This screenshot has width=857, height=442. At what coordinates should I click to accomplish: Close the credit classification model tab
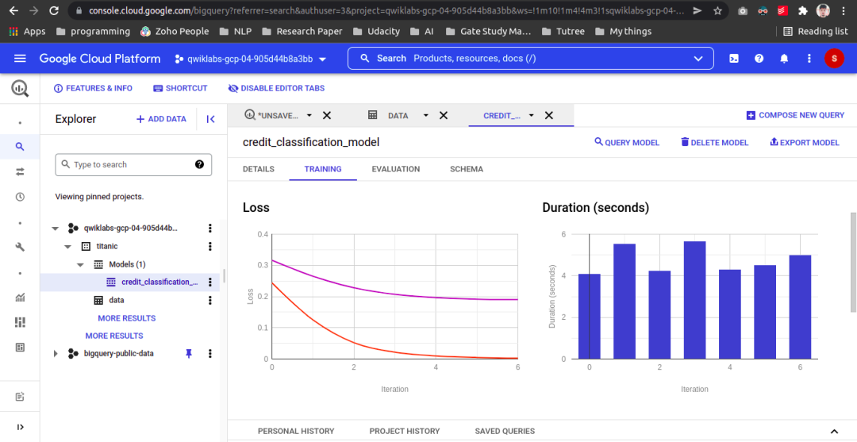click(548, 115)
